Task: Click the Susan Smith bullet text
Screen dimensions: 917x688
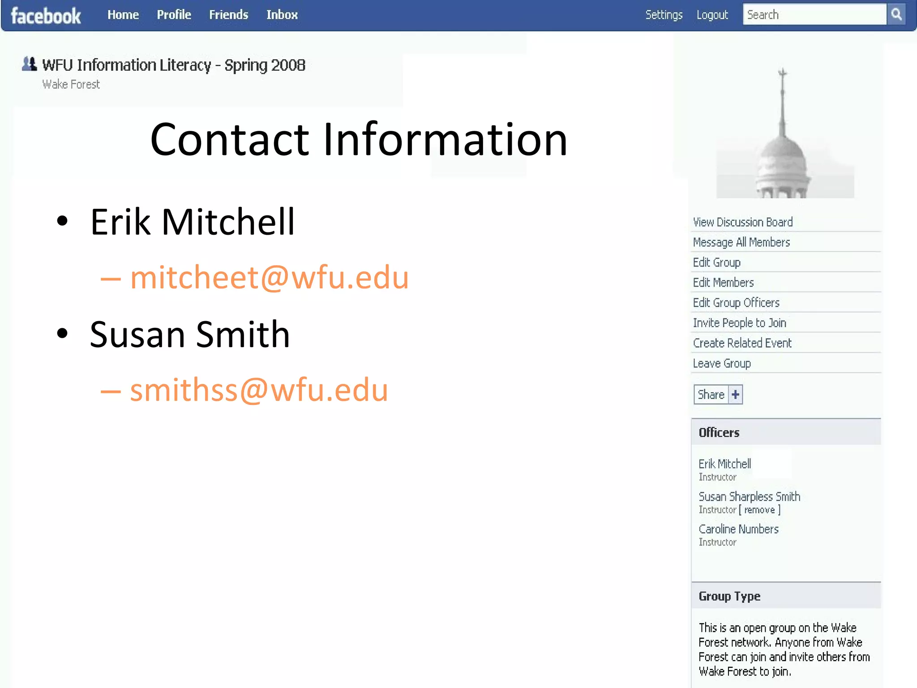Action: click(189, 334)
